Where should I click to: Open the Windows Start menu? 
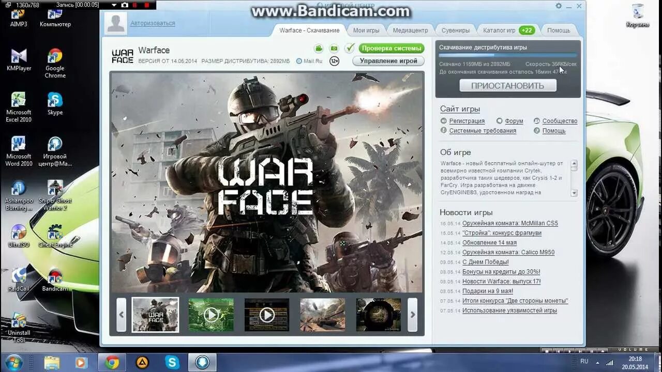tap(14, 362)
